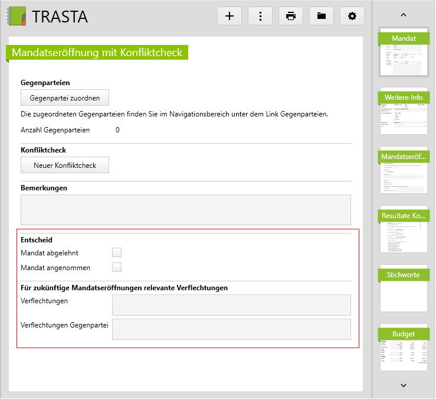Viewport: 436px width, 399px height.
Task: Click the Konfliktcheck section label
Action: tap(44, 150)
